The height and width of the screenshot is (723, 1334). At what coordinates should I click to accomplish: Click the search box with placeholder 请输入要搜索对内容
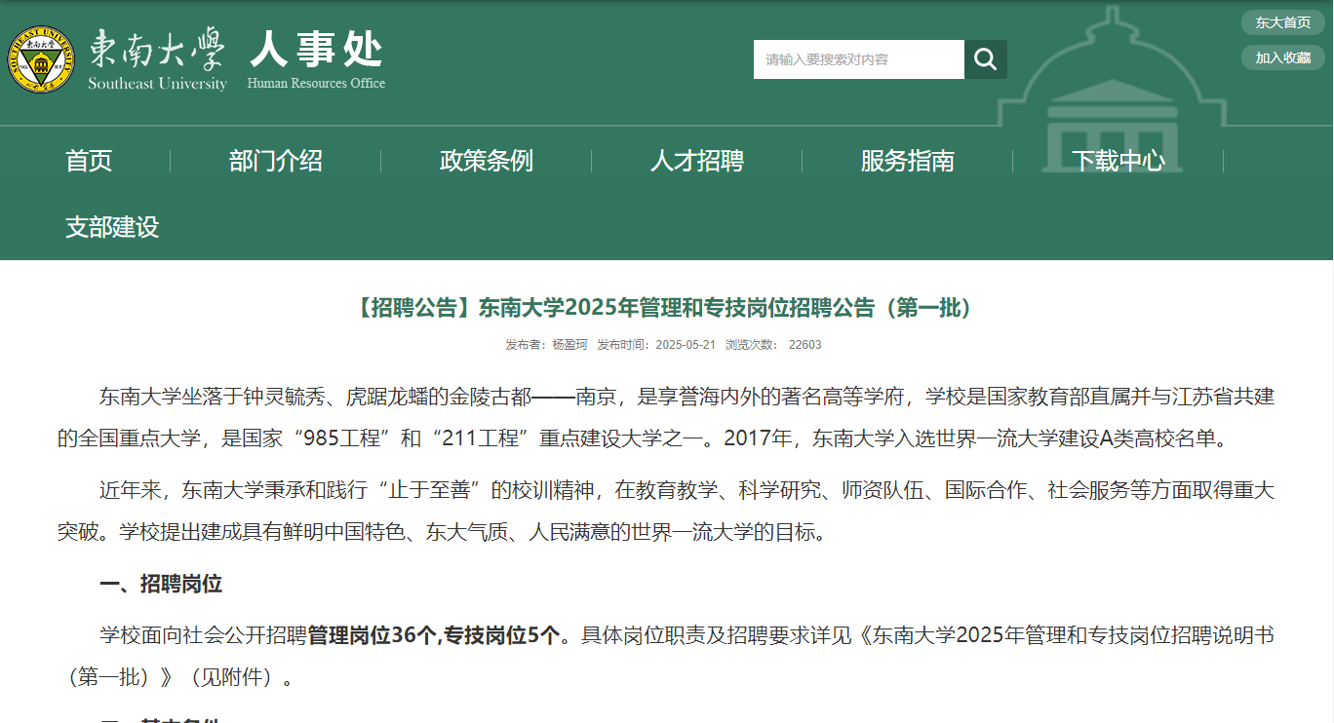859,59
